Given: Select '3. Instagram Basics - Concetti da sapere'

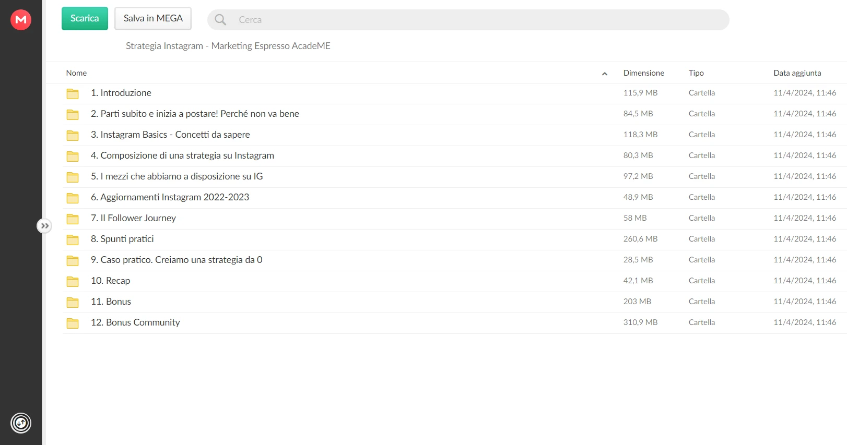Looking at the screenshot, I should click(170, 135).
